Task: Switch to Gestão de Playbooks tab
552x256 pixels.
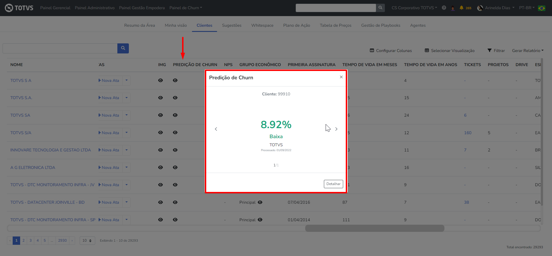Action: (381, 25)
